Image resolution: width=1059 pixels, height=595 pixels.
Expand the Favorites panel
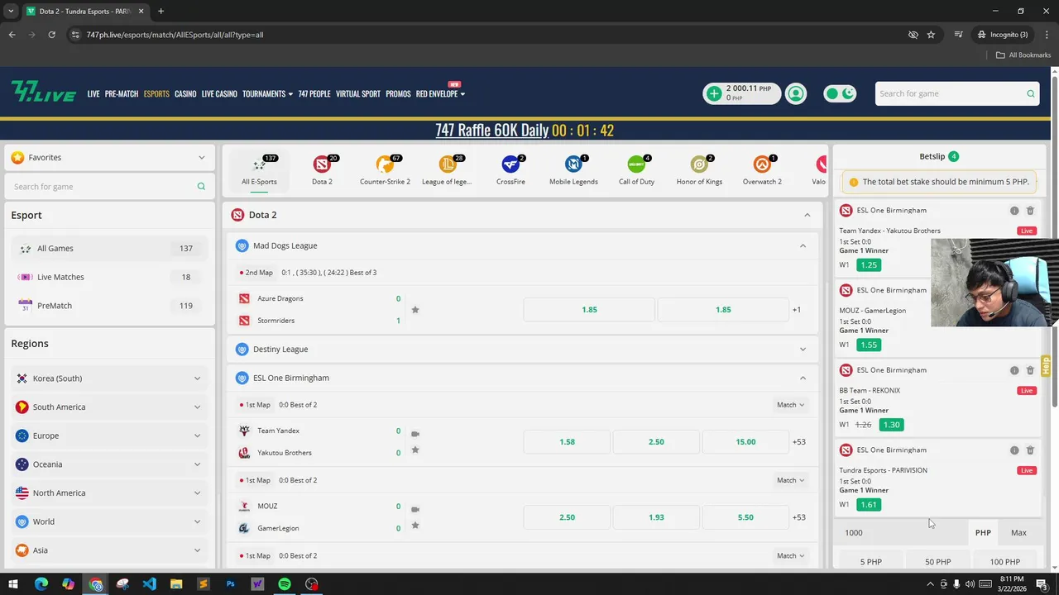click(x=201, y=157)
